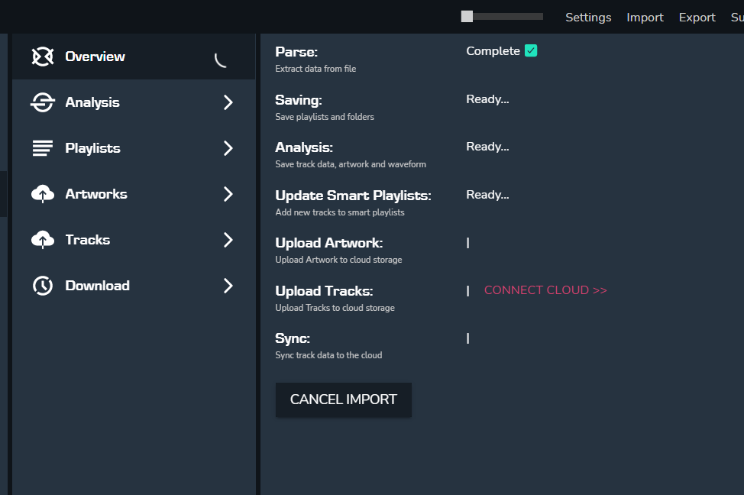Follow the Connect Cloud link

click(545, 290)
